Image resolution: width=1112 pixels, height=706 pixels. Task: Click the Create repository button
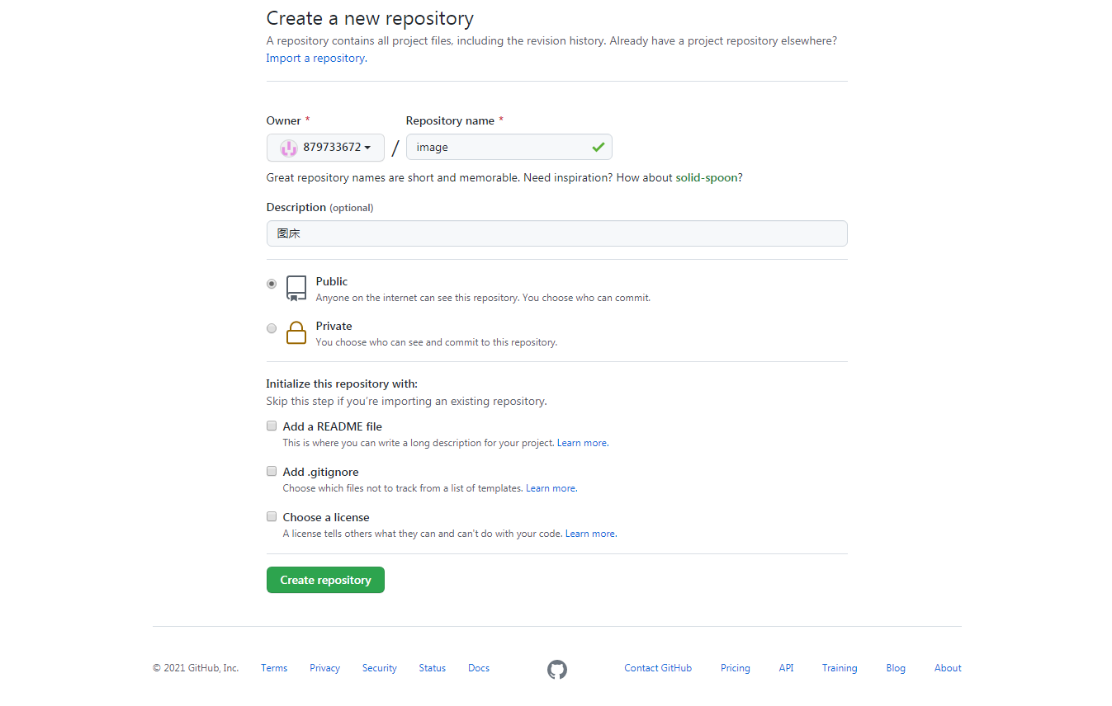(x=325, y=580)
